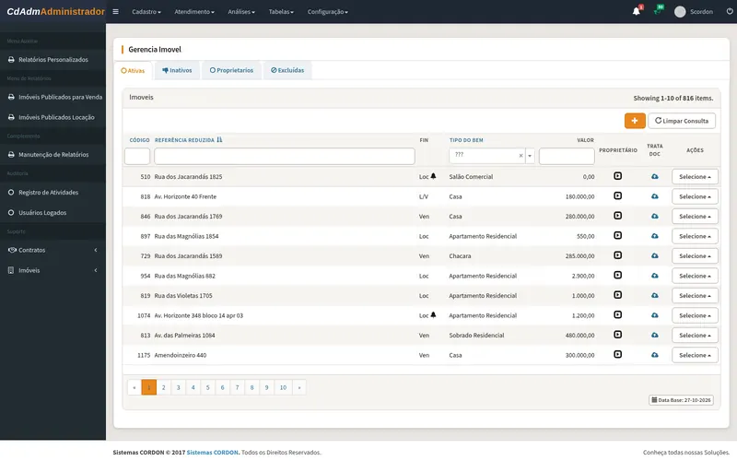Open proprietário icon for Rua das Violetas 1705

coord(617,295)
